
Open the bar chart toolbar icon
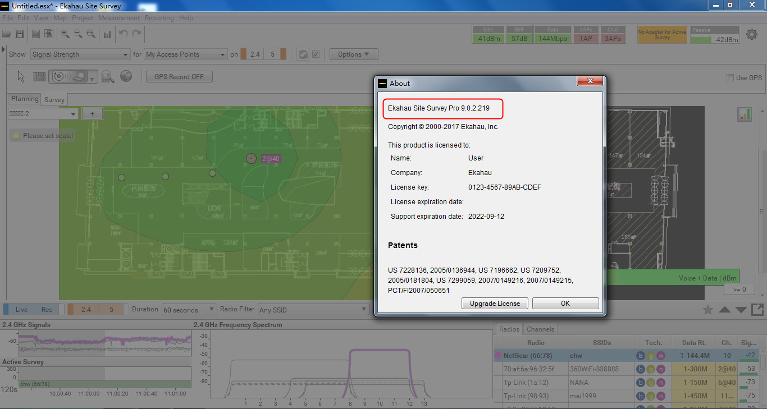coord(107,34)
